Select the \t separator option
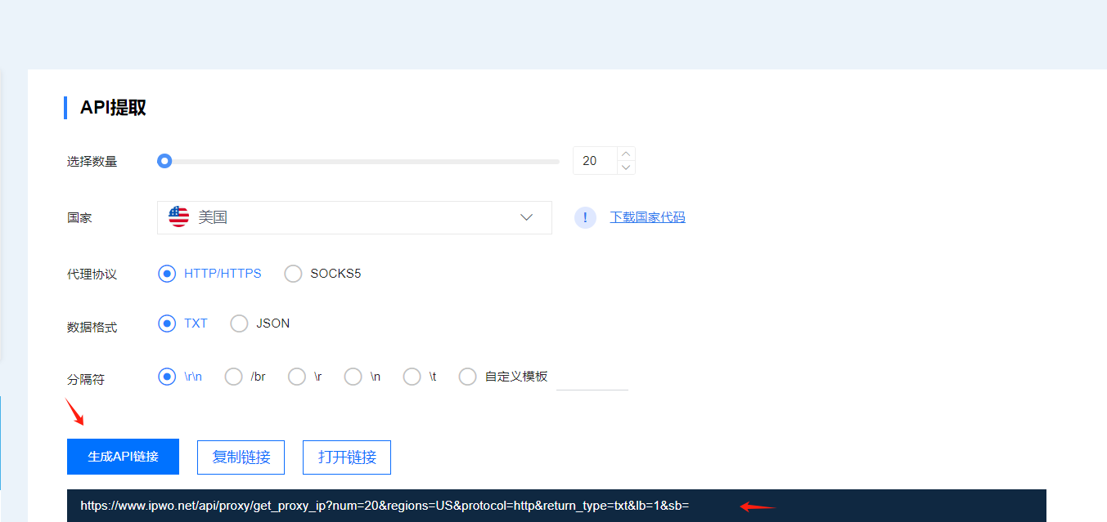The width and height of the screenshot is (1107, 522). 412,377
